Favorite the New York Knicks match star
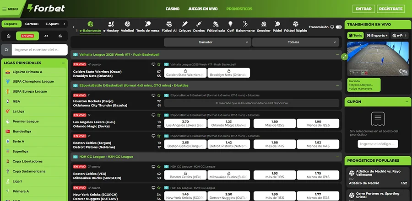 [x=159, y=188]
